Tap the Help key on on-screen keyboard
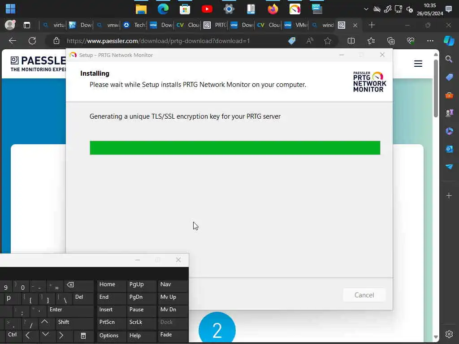The width and height of the screenshot is (459, 344). [x=142, y=335]
